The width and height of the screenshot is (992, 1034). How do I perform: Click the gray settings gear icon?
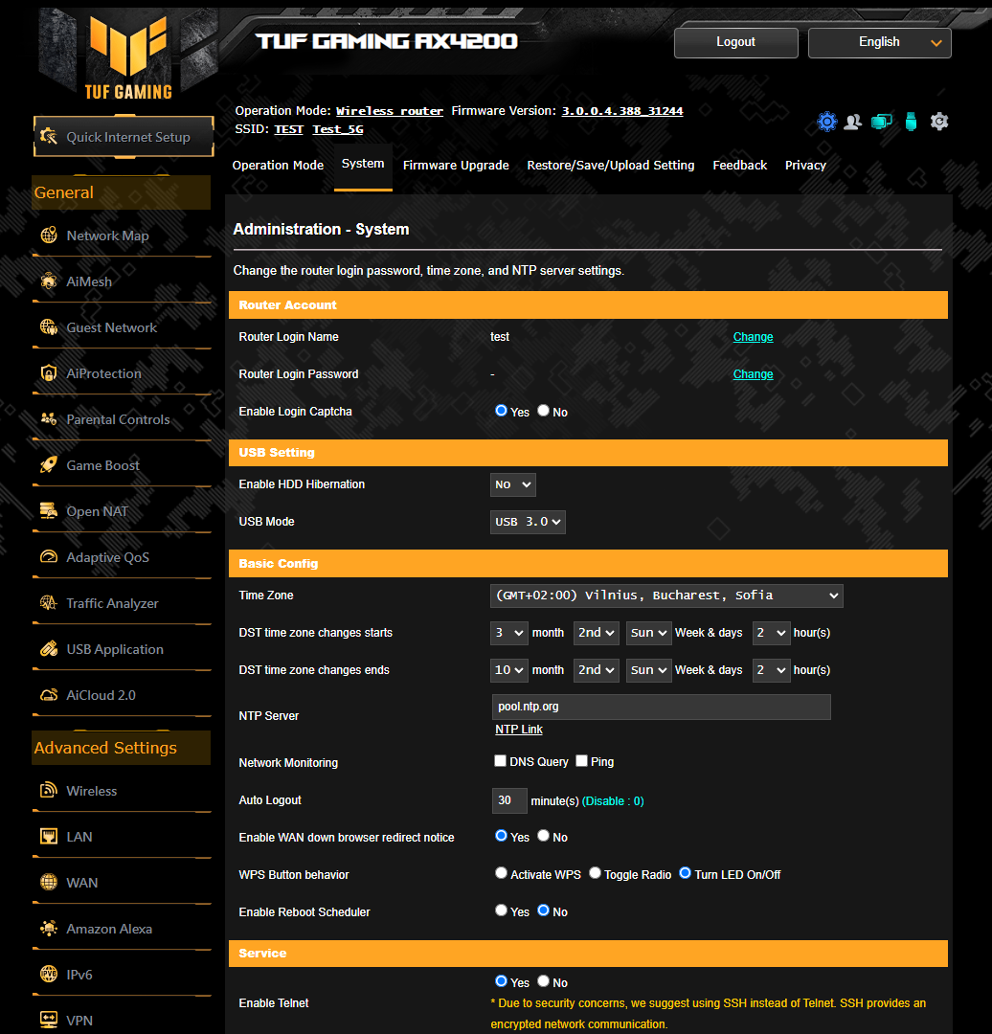pyautogui.click(x=939, y=122)
